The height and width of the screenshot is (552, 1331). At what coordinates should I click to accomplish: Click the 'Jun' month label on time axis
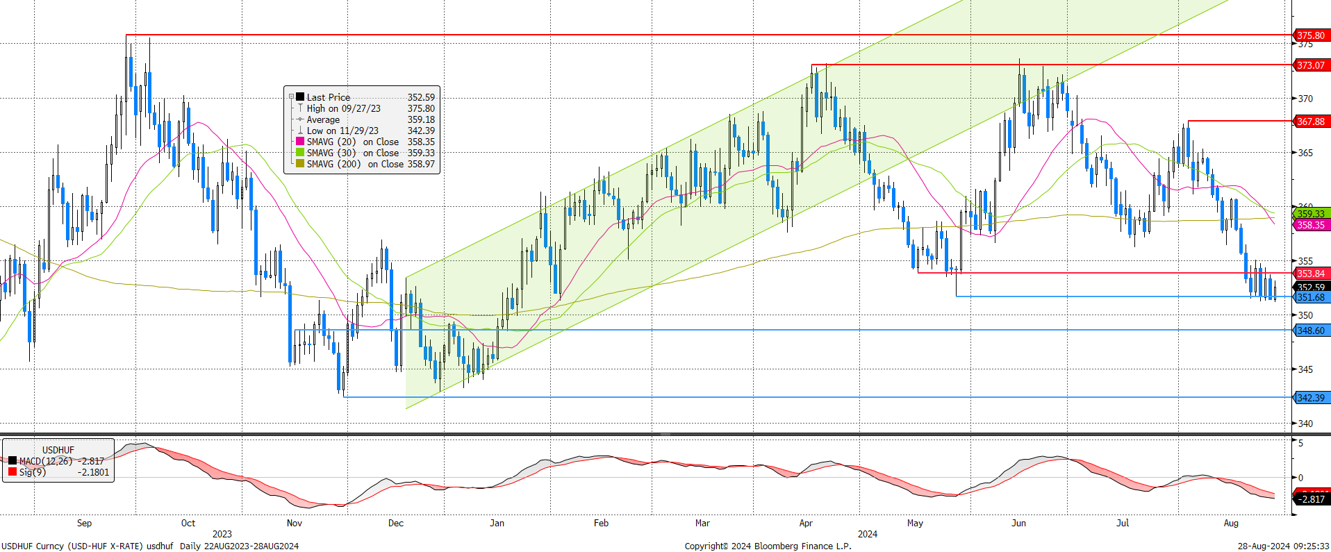click(1018, 523)
